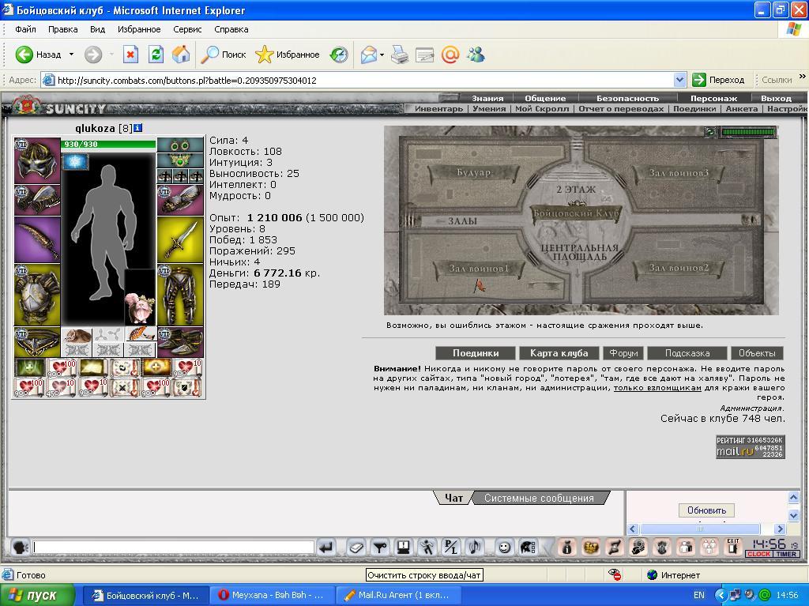Click the save chat floppy disk icon
Image resolution: width=809 pixels, height=606 pixels.
tap(404, 548)
